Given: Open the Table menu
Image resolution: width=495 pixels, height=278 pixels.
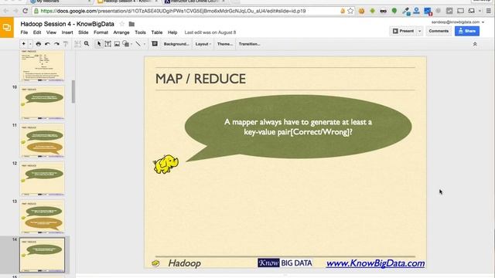Looking at the screenshot, I should [156, 32].
